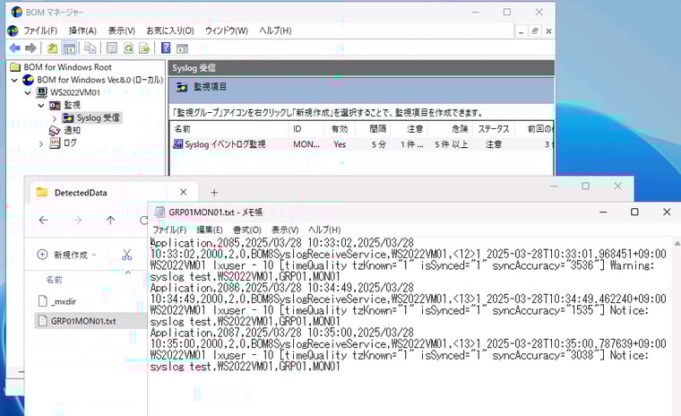Viewport: 681px width, 416px height.
Task: Collapse the WS2022VM01 tree node
Action: [28, 92]
